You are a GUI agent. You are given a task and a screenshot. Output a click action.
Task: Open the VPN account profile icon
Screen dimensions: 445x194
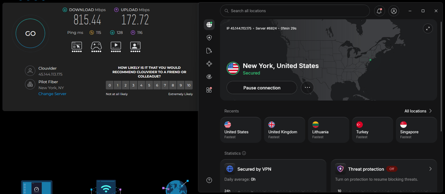point(394,11)
